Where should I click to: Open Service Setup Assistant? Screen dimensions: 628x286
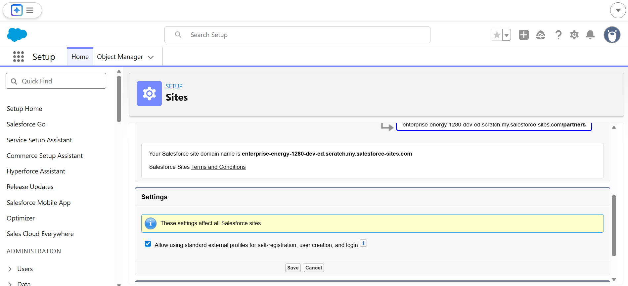[x=39, y=140]
